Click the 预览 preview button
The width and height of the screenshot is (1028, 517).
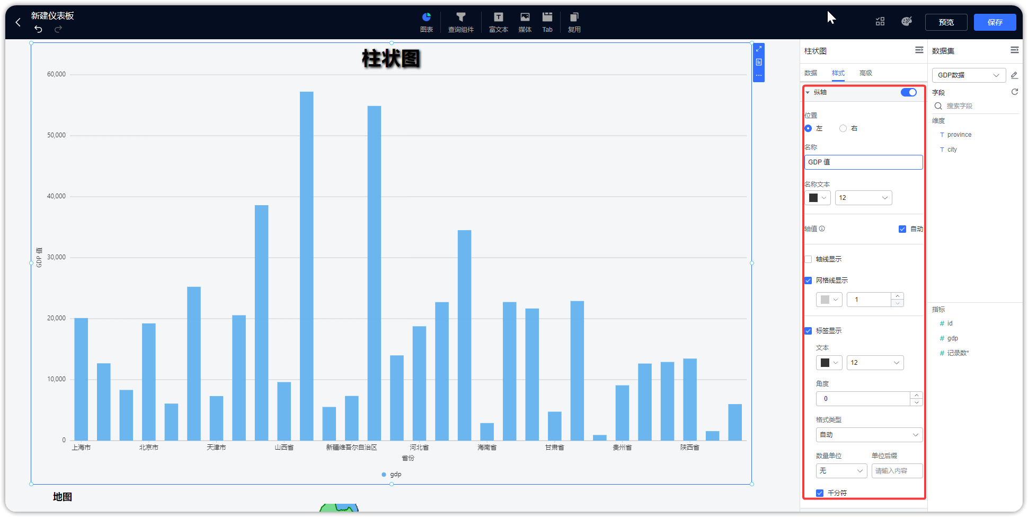pyautogui.click(x=946, y=22)
